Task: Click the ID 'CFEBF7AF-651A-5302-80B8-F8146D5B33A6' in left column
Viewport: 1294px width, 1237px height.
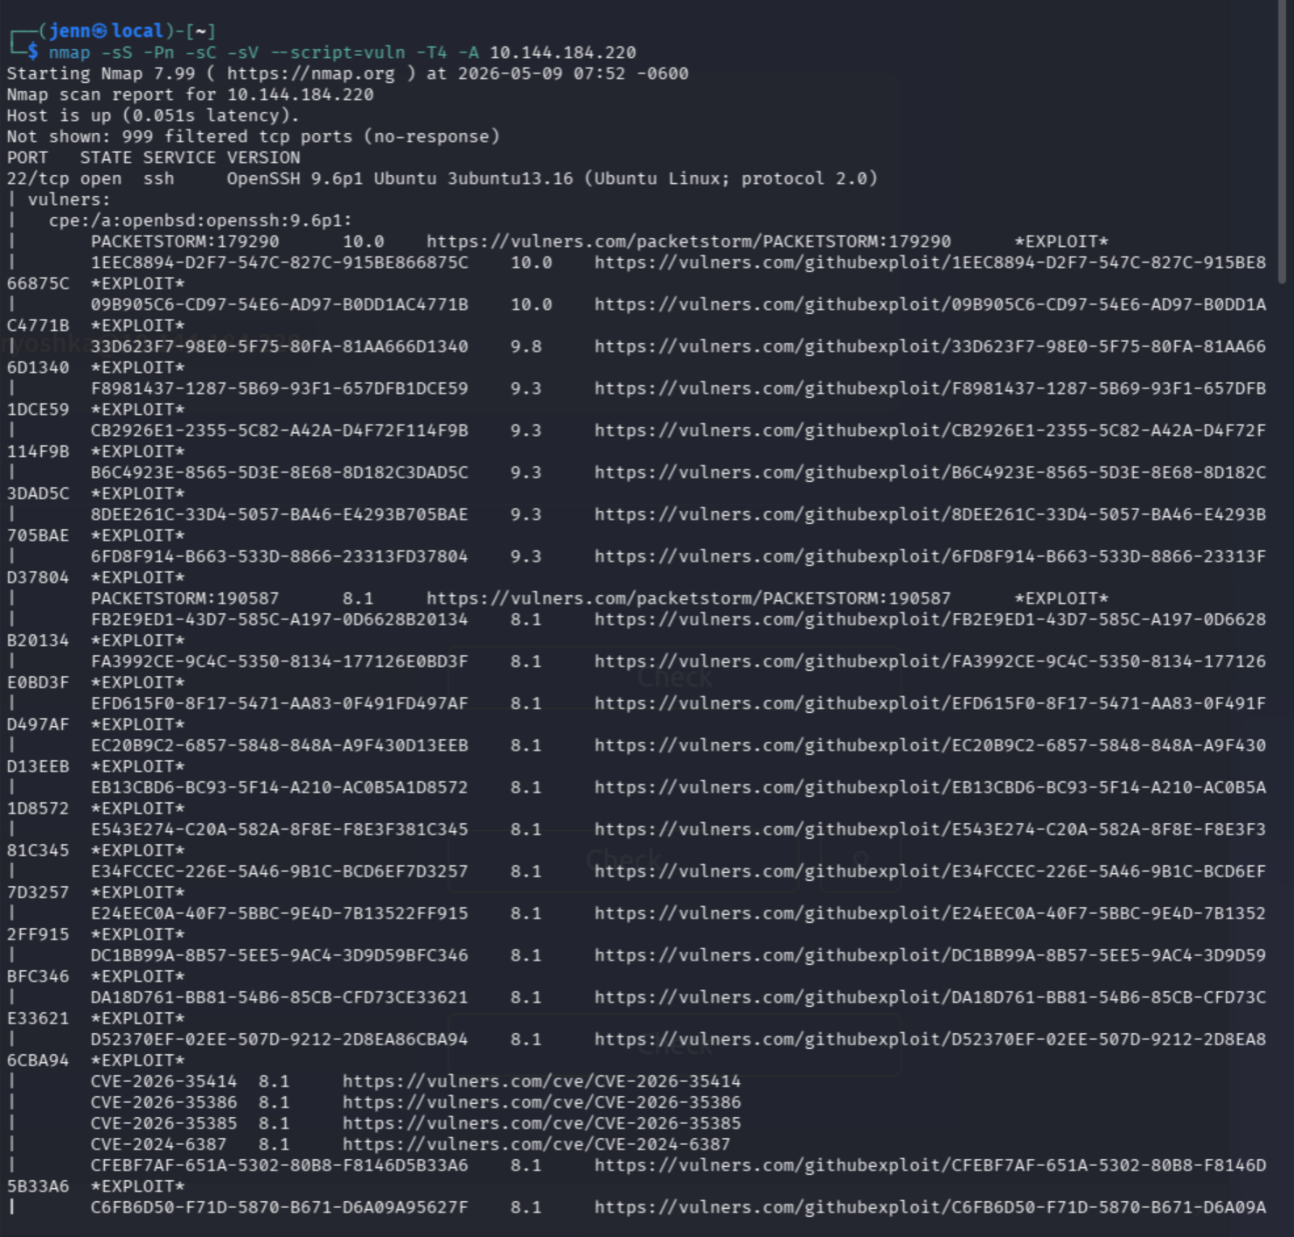Action: pyautogui.click(x=280, y=1165)
